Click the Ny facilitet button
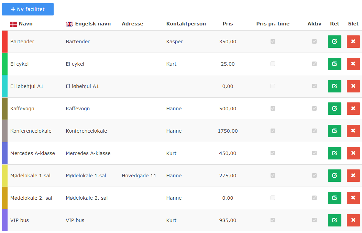The image size is (362, 233). (x=28, y=9)
